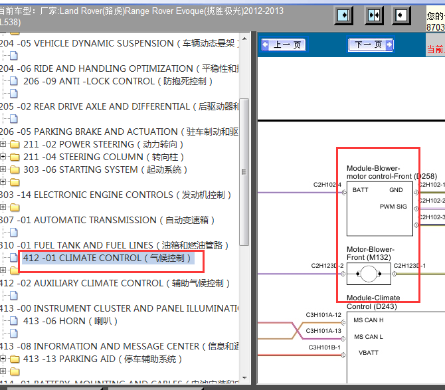The width and height of the screenshot is (445, 390).
Task: Select 412-02 AUXILIARY CLIMATE CONTROL entry
Action: click(115, 283)
